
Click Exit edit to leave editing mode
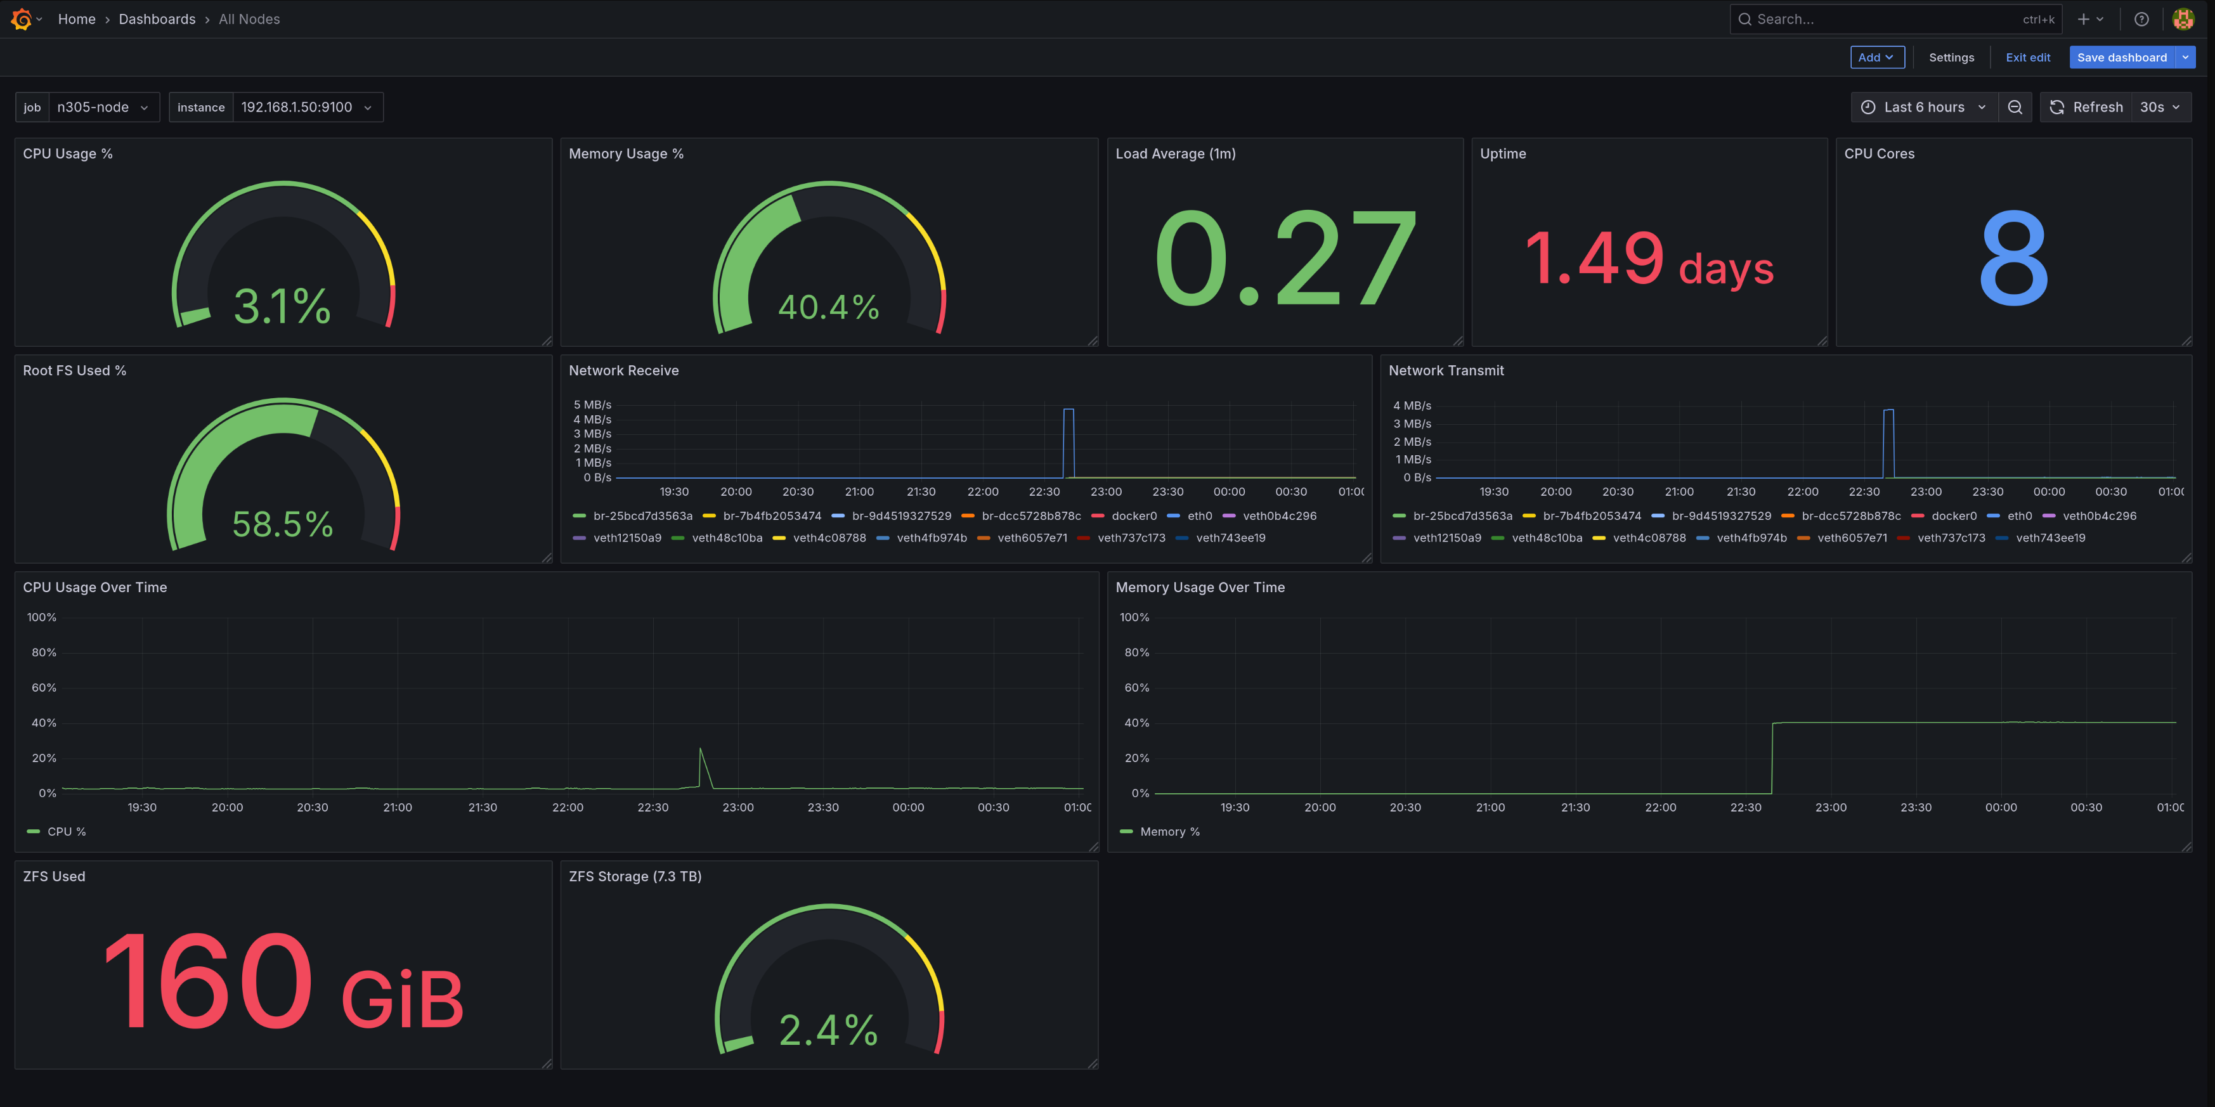click(x=2027, y=56)
